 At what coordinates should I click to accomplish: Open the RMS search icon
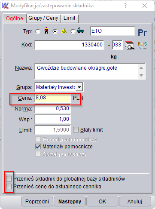click(143, 46)
